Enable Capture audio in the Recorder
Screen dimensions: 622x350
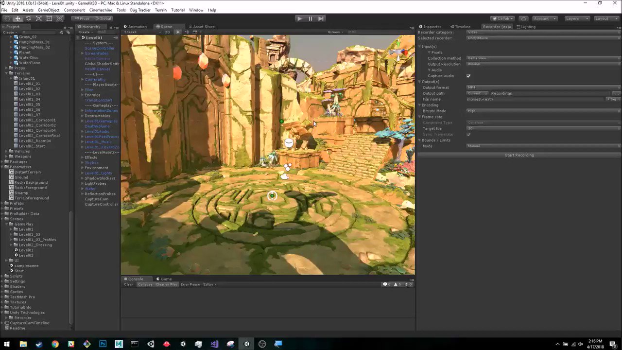point(468,76)
